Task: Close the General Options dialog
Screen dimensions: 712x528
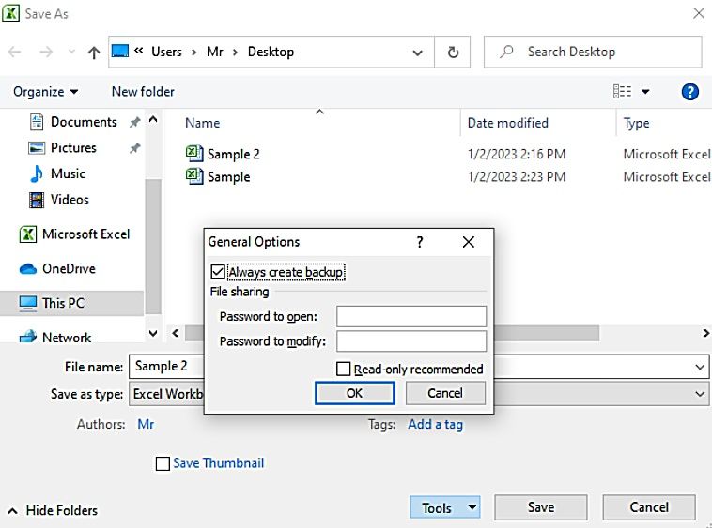Action: pos(468,242)
